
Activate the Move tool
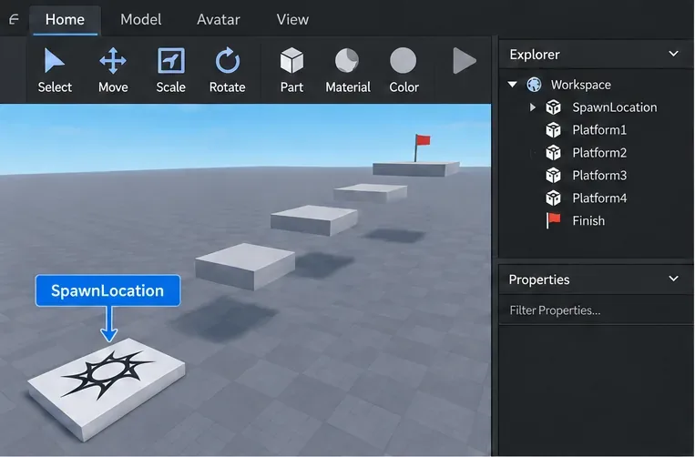click(x=113, y=70)
